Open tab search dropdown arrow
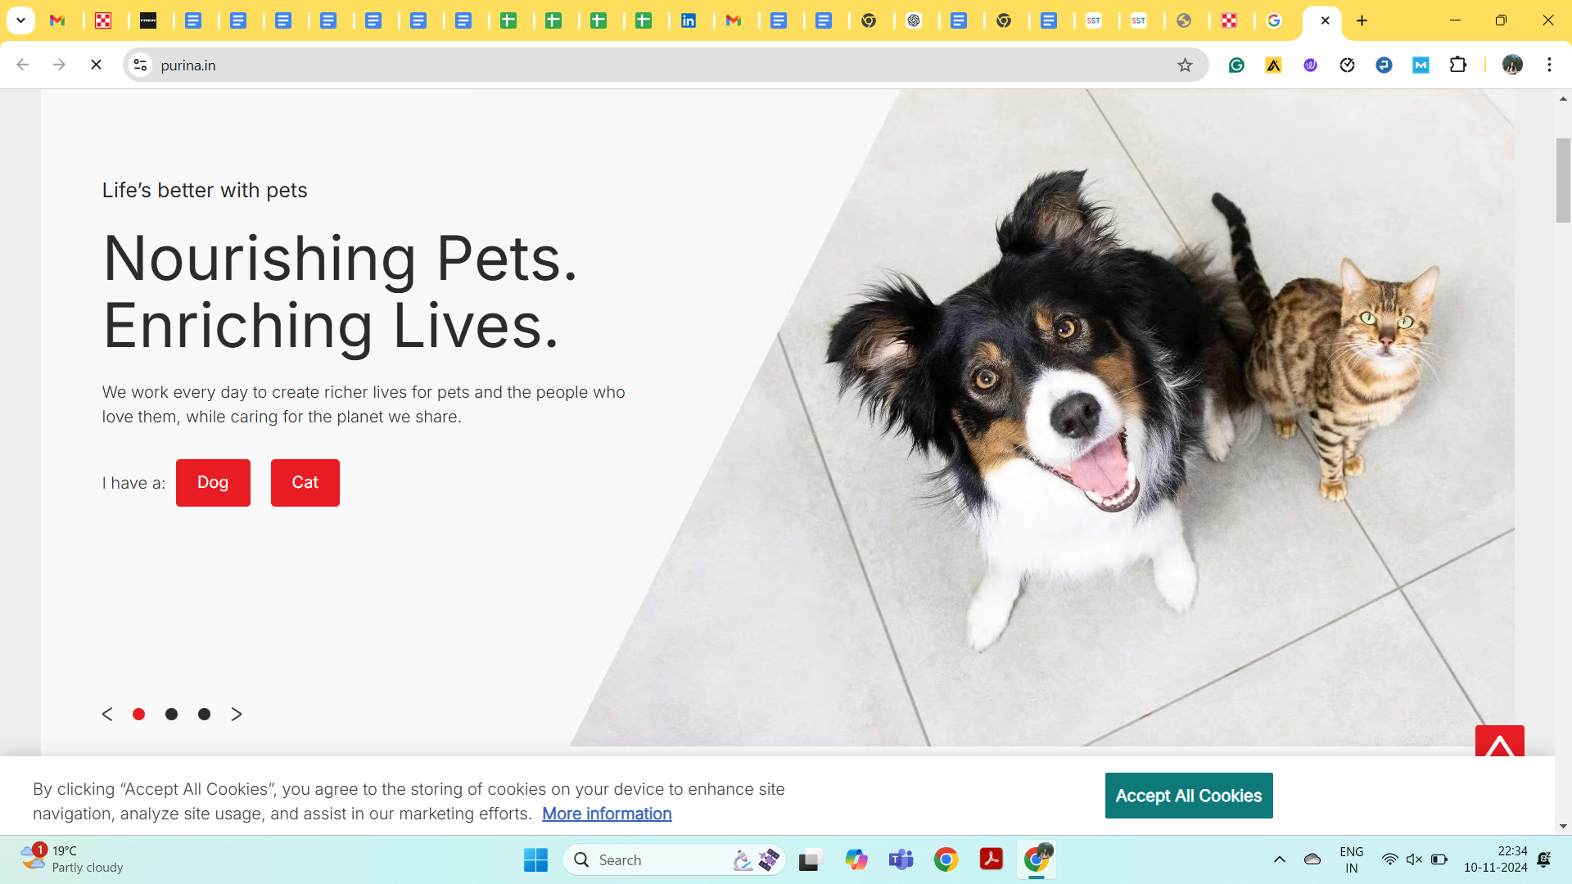The height and width of the screenshot is (884, 1572). 20,20
